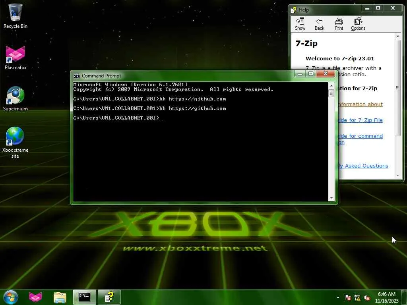Image resolution: width=407 pixels, height=305 pixels.
Task: Minimize the Help window
Action: [367, 8]
